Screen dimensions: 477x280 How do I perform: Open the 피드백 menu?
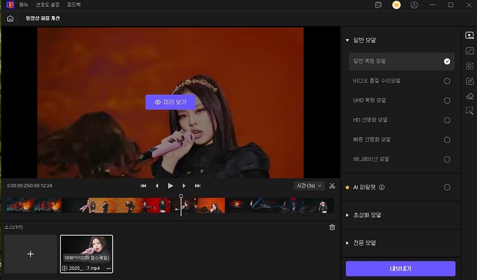pyautogui.click(x=74, y=5)
